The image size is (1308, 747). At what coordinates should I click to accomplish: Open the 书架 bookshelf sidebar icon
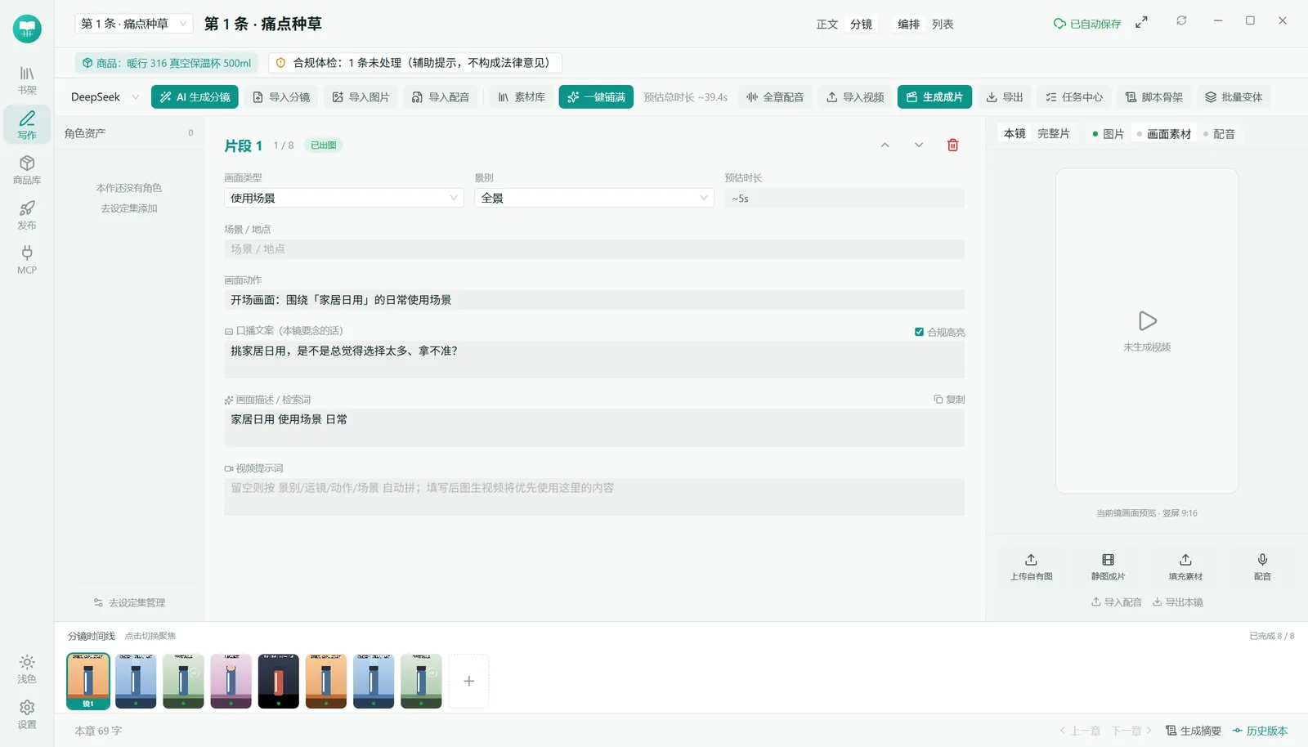point(27,80)
